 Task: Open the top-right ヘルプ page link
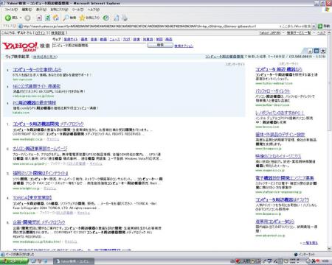pos(321,33)
